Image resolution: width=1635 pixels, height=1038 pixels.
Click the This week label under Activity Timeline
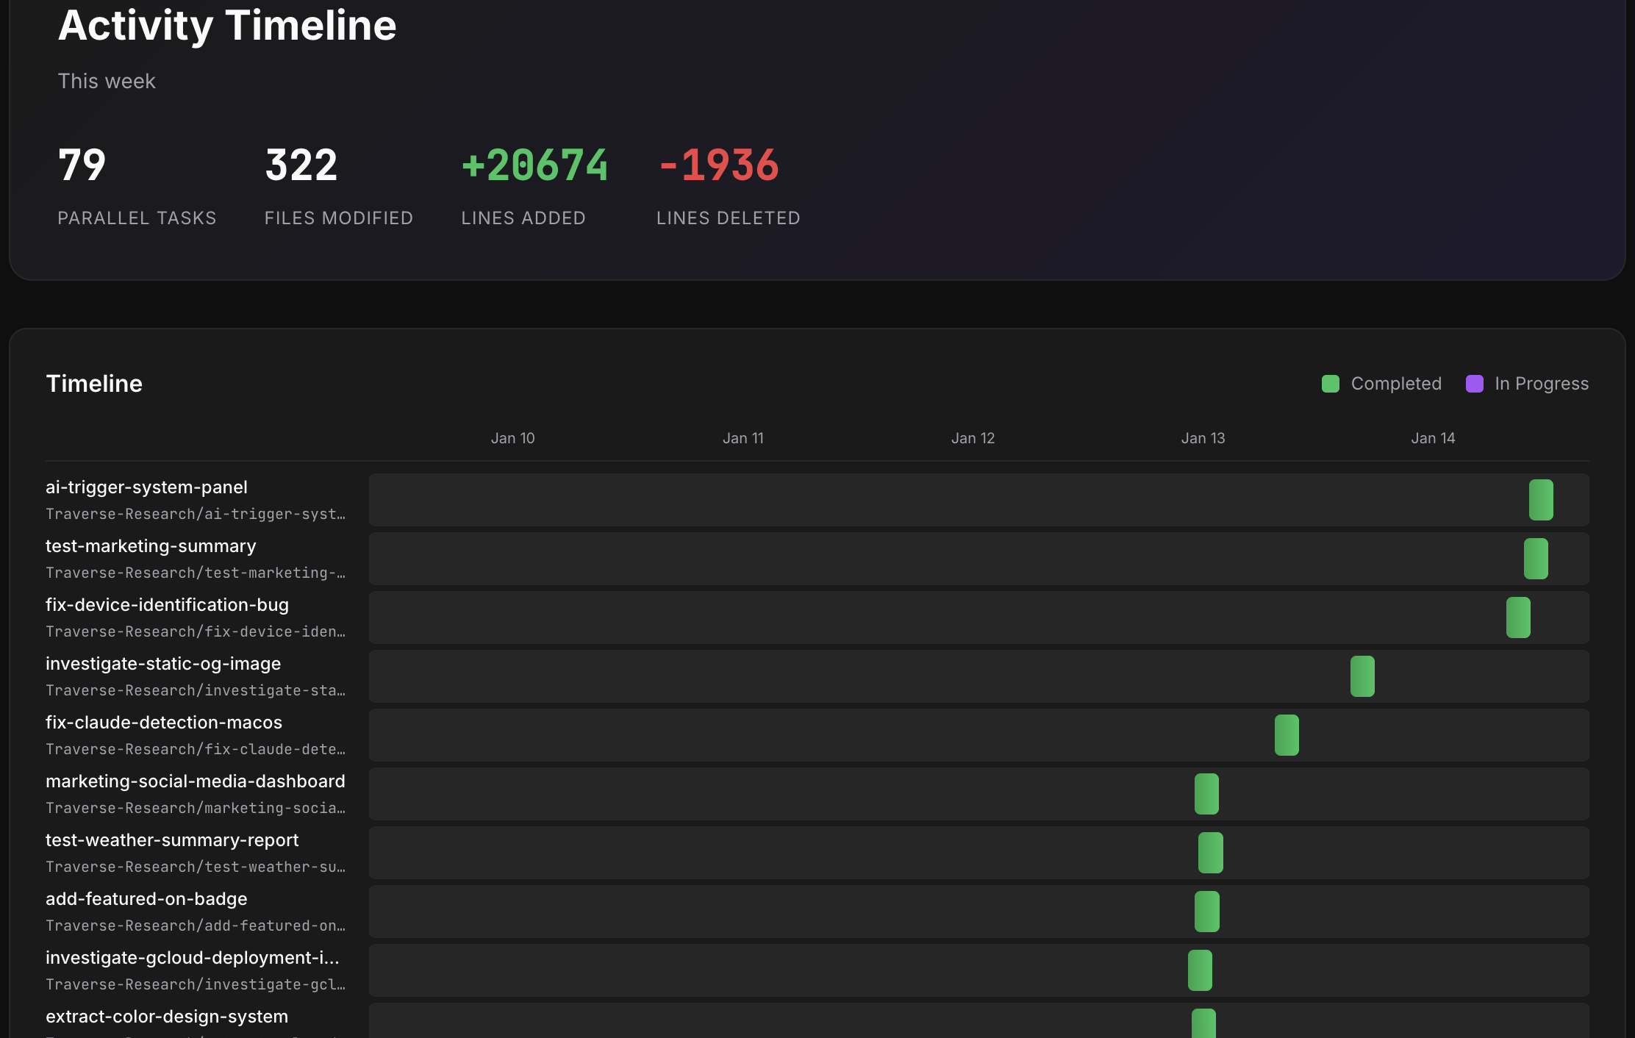107,81
